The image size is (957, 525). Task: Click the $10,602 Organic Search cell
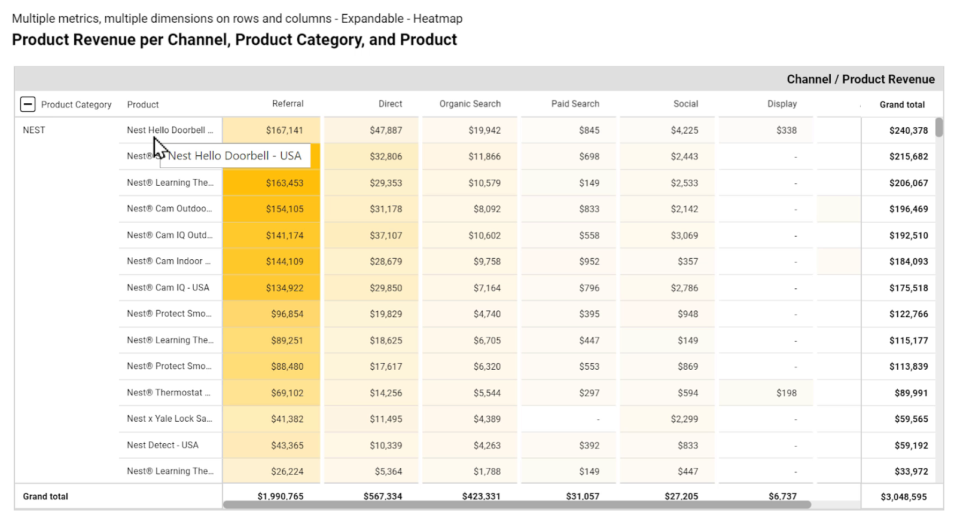(x=470, y=235)
